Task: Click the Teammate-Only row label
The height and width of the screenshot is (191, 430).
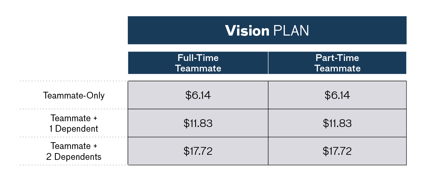Action: 74,95
